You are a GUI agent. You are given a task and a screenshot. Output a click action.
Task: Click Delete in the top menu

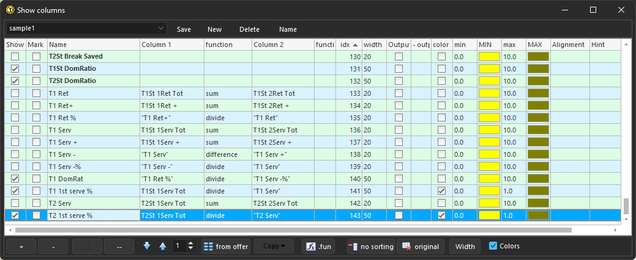pos(249,29)
